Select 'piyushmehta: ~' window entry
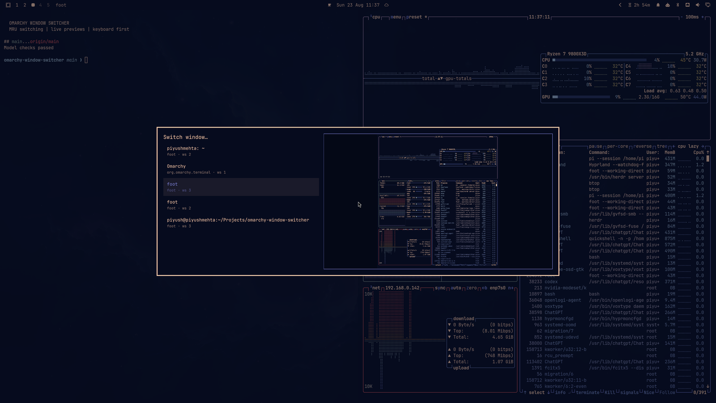Image resolution: width=716 pixels, height=403 pixels. tap(241, 151)
